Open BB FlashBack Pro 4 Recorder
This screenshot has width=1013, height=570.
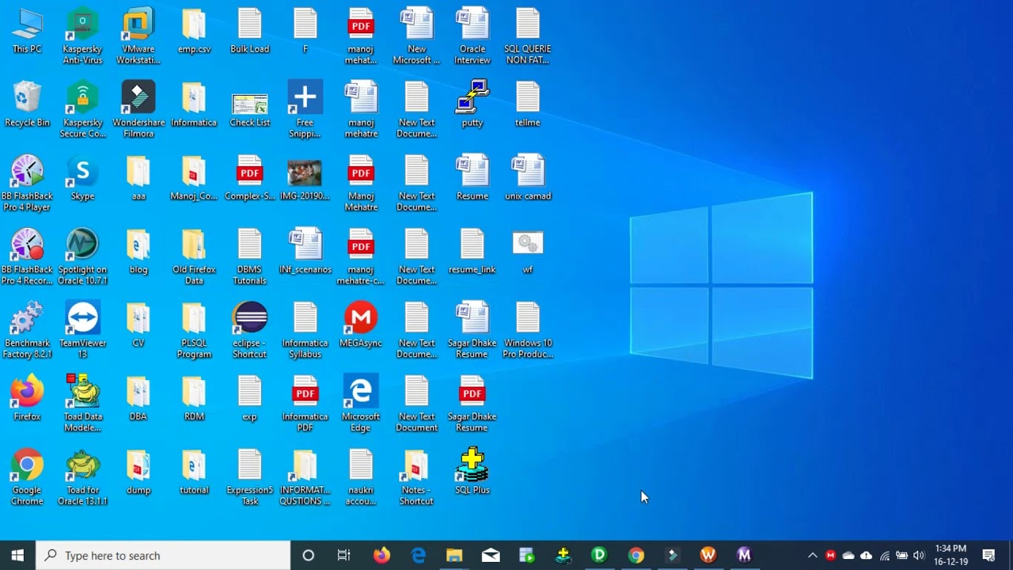tap(27, 257)
